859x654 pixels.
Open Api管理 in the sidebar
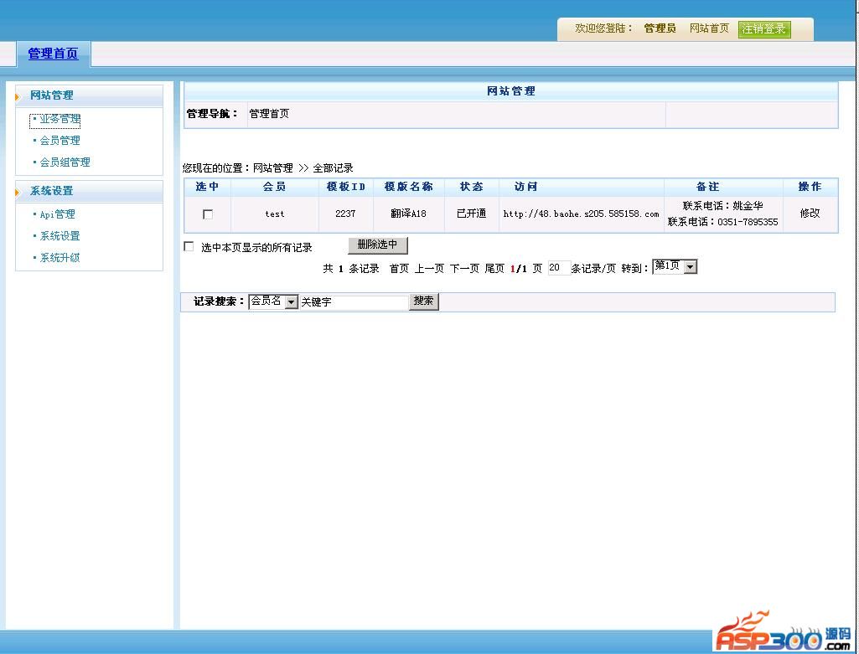(x=58, y=214)
